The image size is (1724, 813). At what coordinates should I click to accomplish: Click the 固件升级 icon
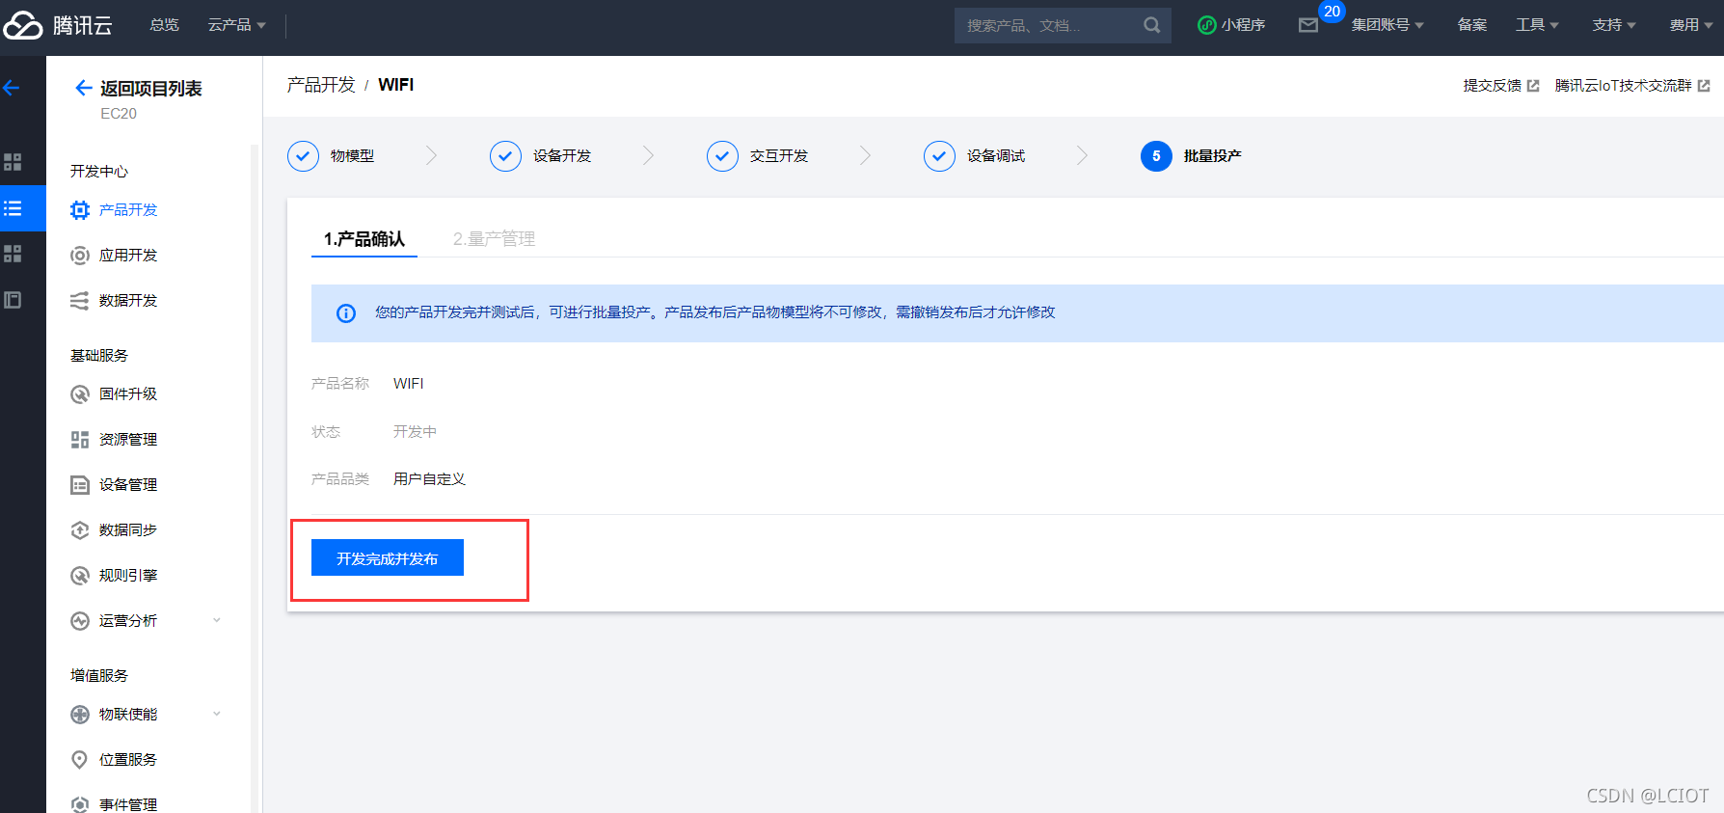(x=80, y=394)
